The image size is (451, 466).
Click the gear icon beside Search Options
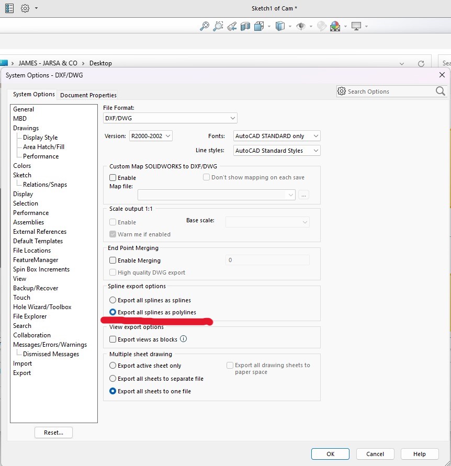342,91
